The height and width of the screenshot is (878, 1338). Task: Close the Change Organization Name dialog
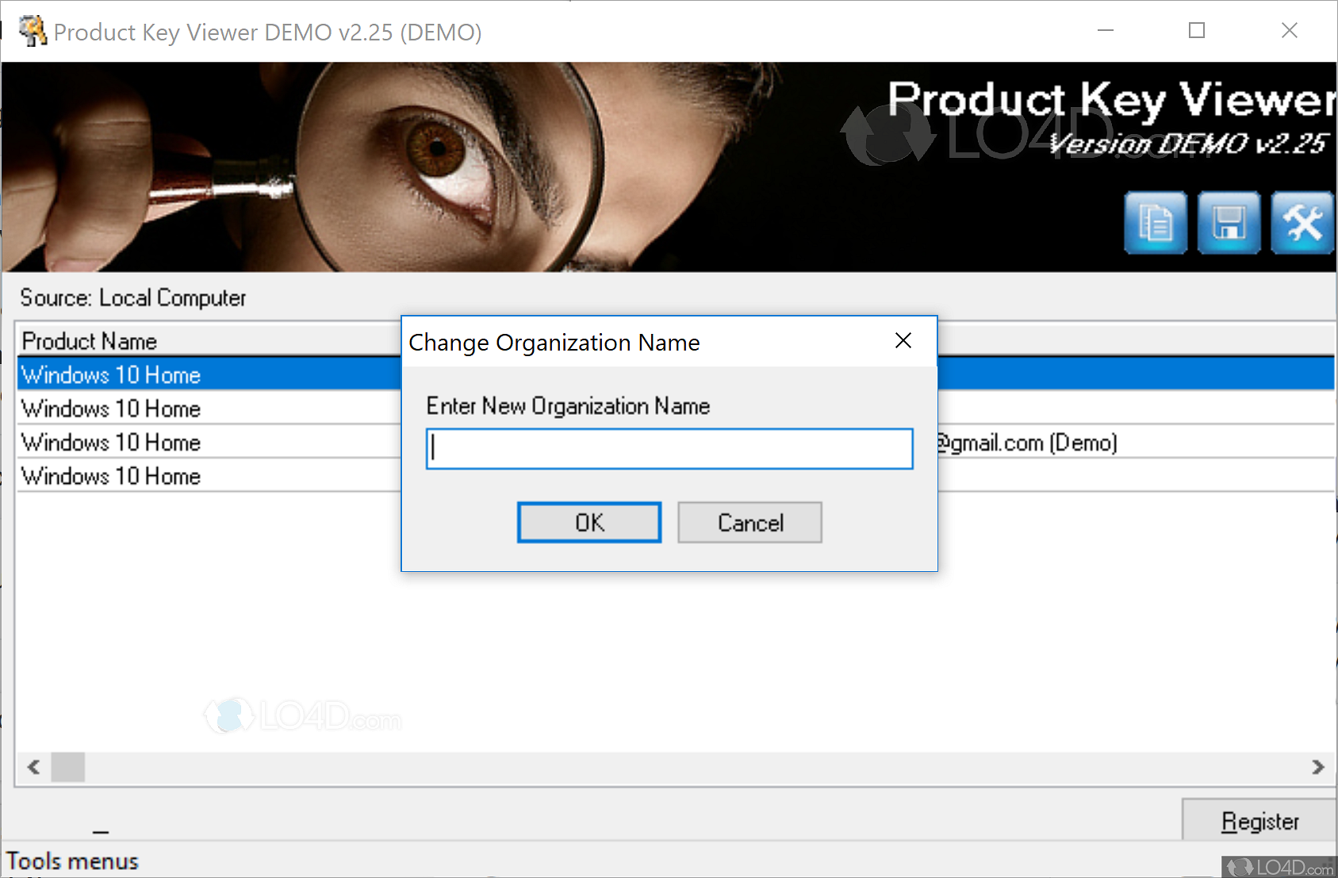(x=903, y=341)
